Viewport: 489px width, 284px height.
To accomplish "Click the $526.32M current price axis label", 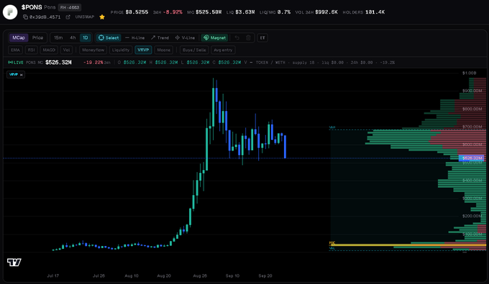I will [x=471, y=158].
